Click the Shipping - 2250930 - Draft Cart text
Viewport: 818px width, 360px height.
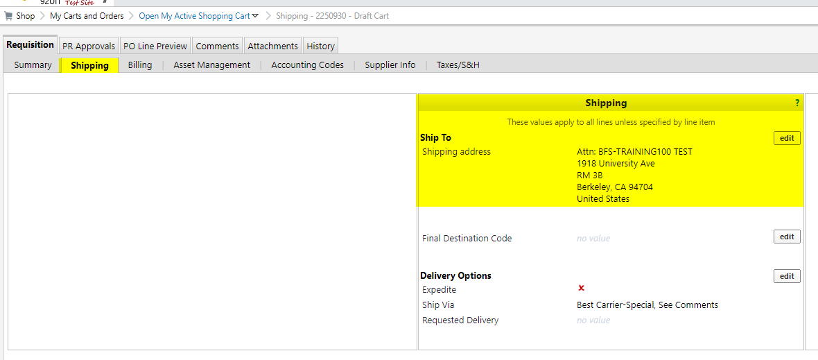pos(332,16)
